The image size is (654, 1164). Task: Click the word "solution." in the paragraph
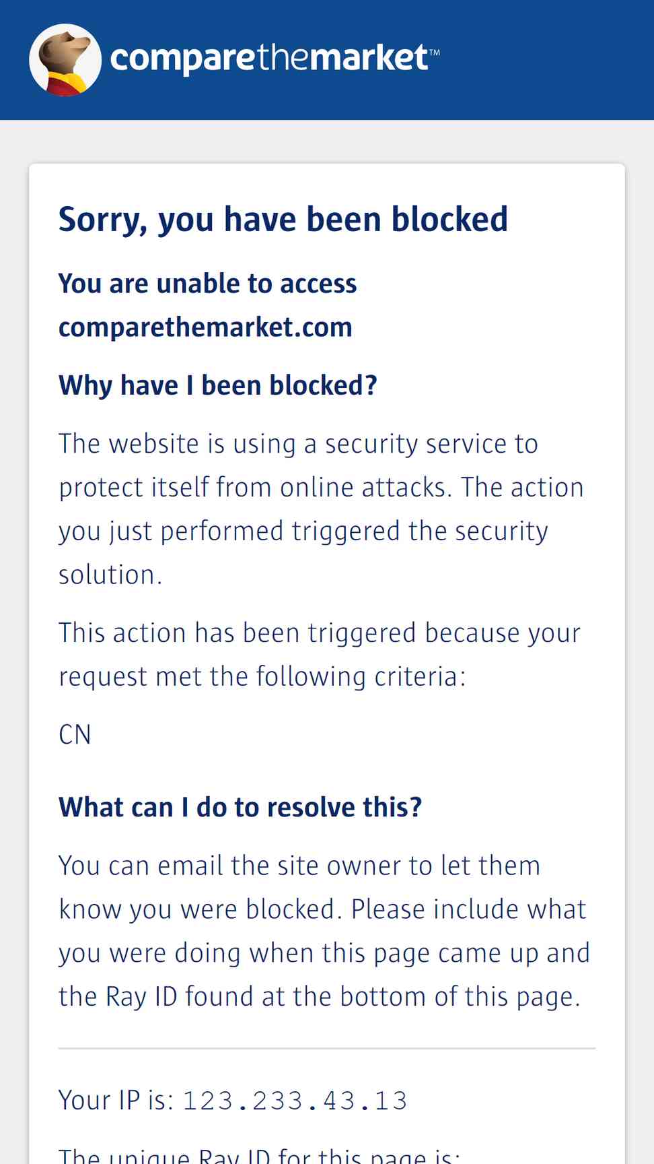(x=110, y=575)
